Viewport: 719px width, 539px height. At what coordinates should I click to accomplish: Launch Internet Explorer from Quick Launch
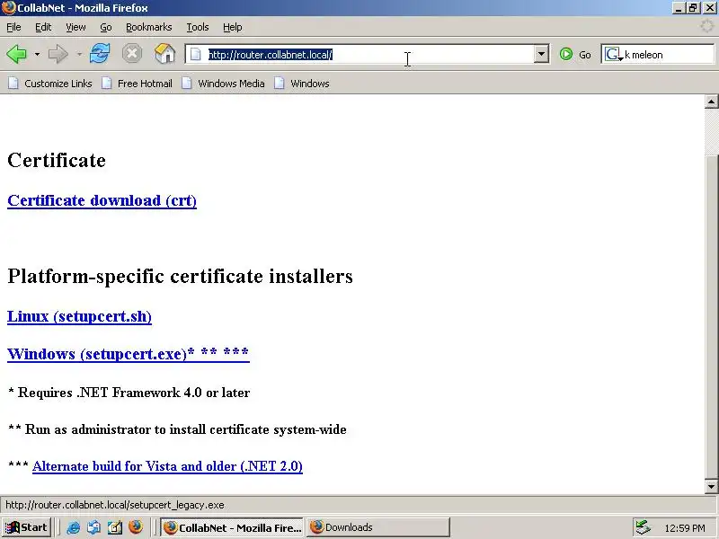(x=73, y=527)
